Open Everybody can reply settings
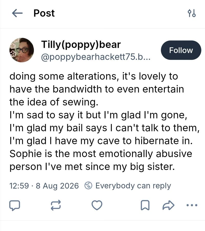The image size is (205, 231). (x=133, y=186)
